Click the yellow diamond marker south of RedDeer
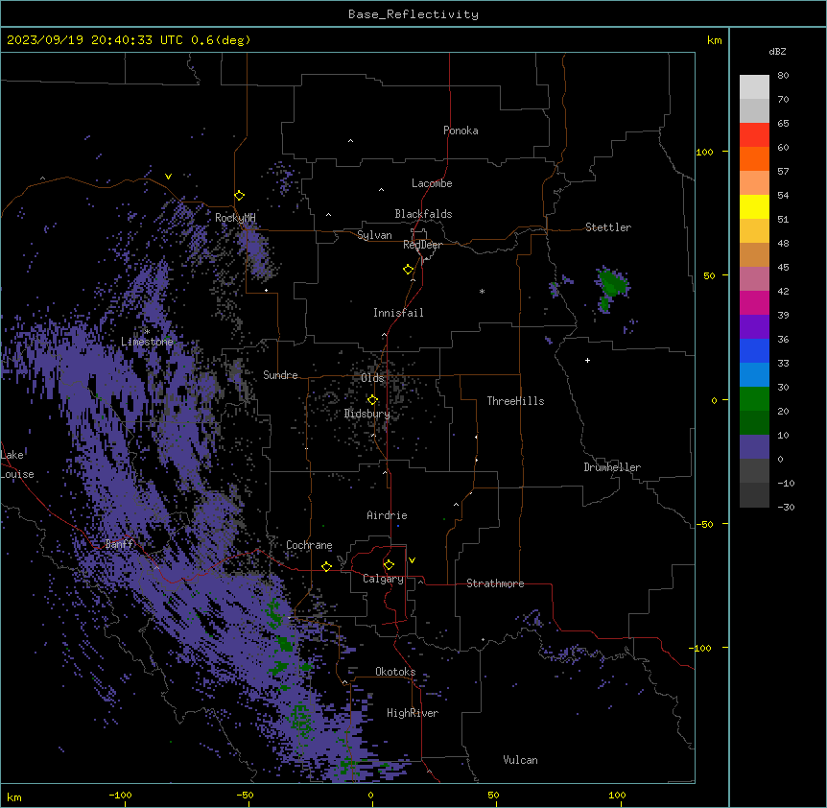The image size is (827, 808). [409, 270]
